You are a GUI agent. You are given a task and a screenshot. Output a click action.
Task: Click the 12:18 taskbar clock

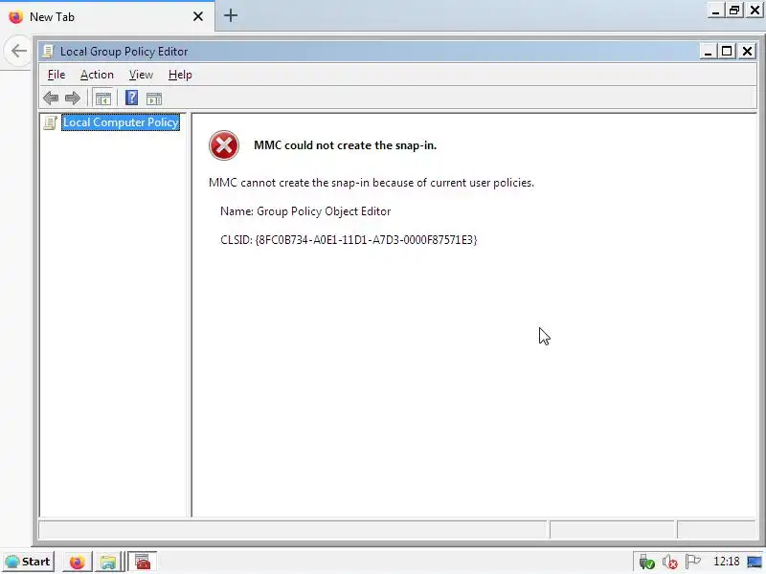click(x=726, y=562)
